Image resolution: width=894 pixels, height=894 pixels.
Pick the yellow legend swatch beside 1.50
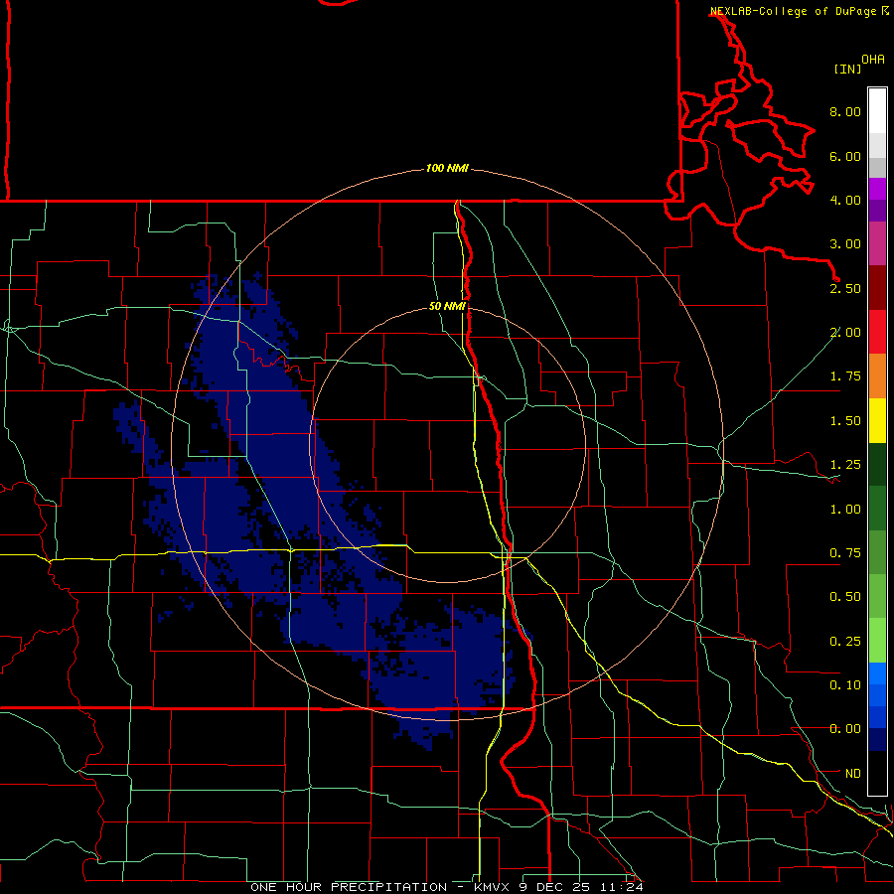tap(877, 421)
